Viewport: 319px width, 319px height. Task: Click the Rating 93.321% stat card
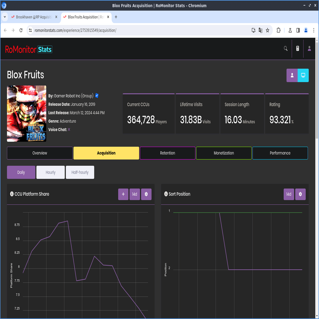coord(287,114)
